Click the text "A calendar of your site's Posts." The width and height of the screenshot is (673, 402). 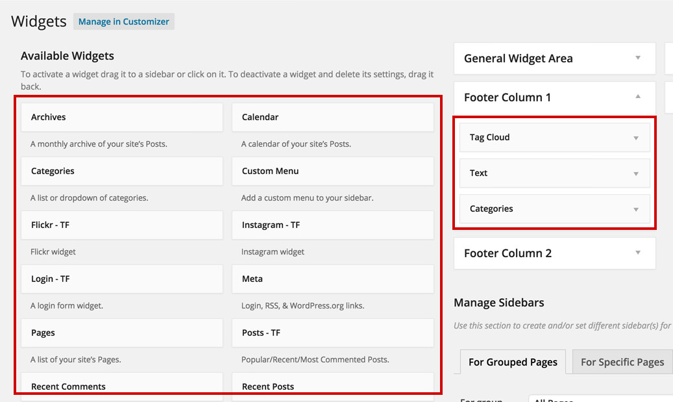[x=296, y=144]
